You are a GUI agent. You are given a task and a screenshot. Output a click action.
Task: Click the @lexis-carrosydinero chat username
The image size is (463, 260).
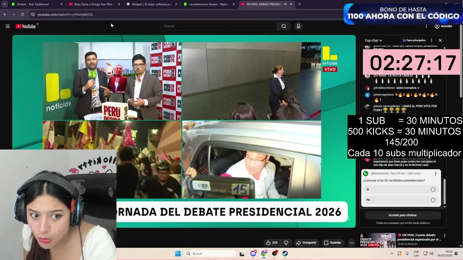(x=386, y=106)
